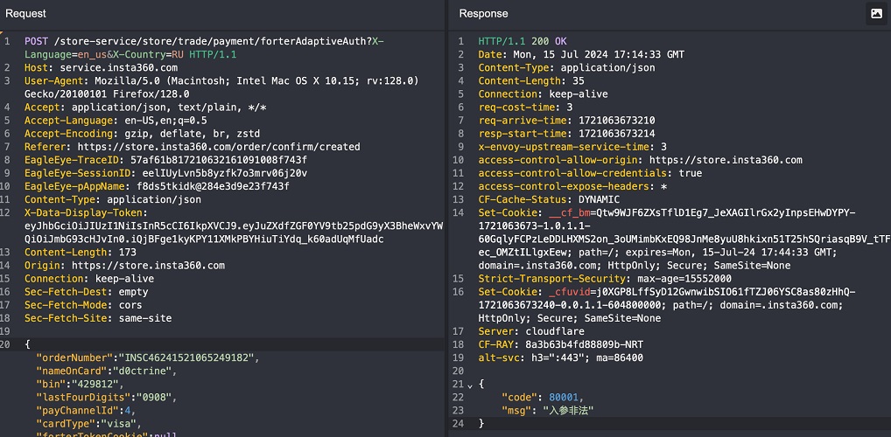Click the msg value in response JSON
This screenshot has width=891, height=437.
(x=568, y=411)
